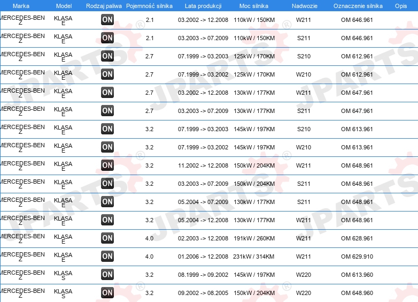
Task: Click ON fuel icon in OM 628.961 row
Action: [x=107, y=238]
